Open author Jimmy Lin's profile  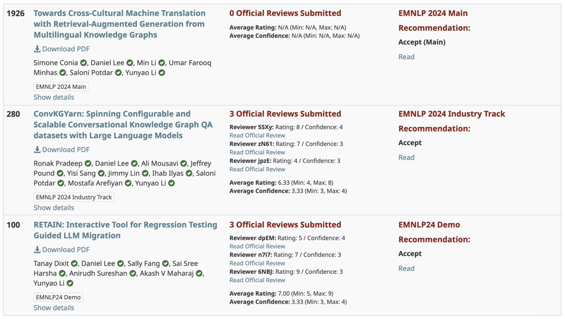[124, 173]
